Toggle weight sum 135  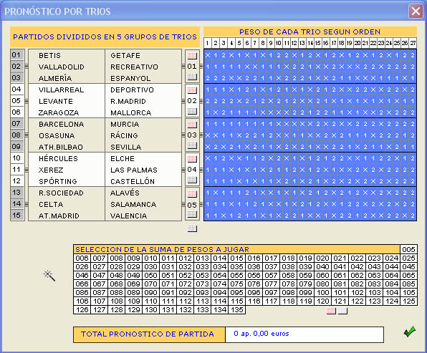pyautogui.click(x=236, y=310)
